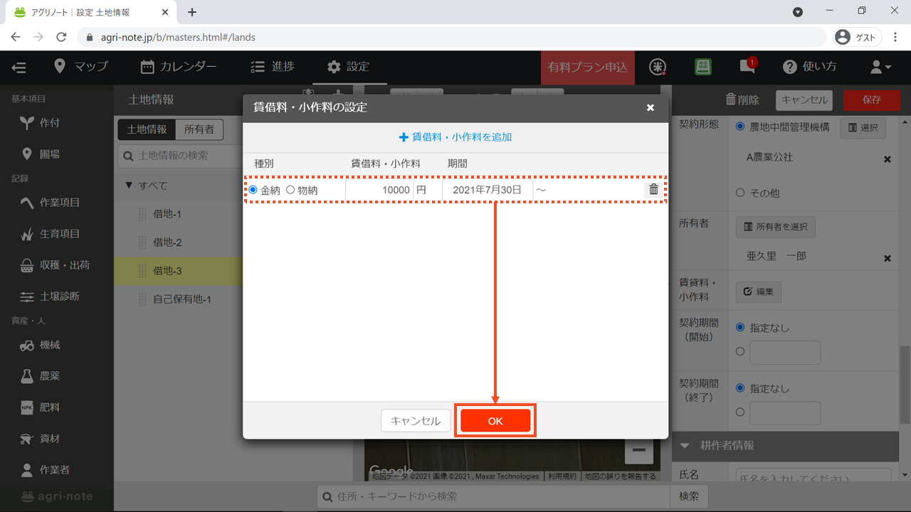Click the green notebook icon in header
The height and width of the screenshot is (512, 911).
[x=703, y=67]
